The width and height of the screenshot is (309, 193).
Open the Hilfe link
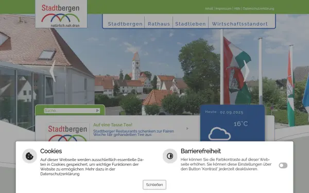coord(237,9)
